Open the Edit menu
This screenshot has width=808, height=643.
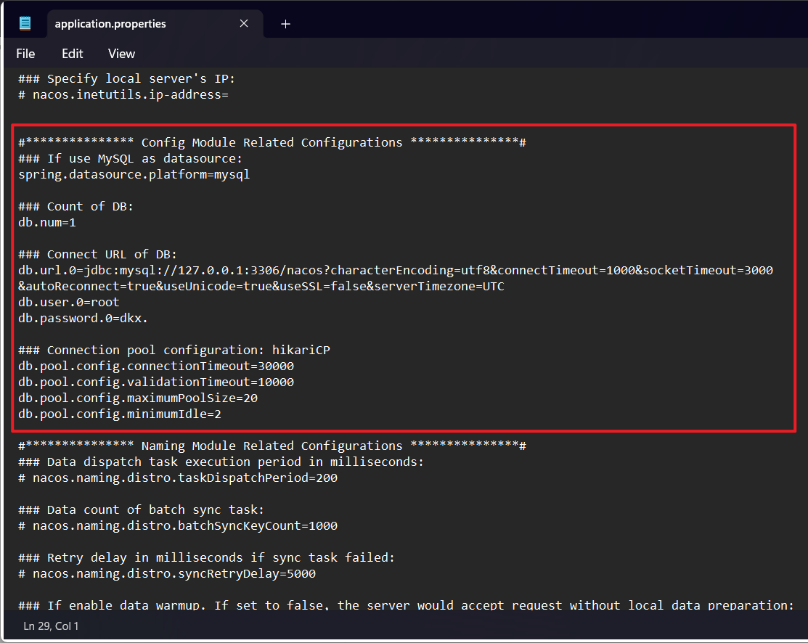tap(72, 54)
